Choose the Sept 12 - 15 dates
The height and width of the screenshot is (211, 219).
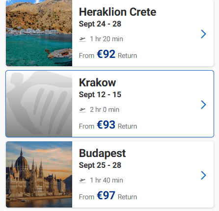point(100,95)
